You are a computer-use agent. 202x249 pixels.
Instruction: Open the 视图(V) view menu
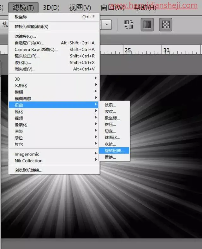pos(80,8)
